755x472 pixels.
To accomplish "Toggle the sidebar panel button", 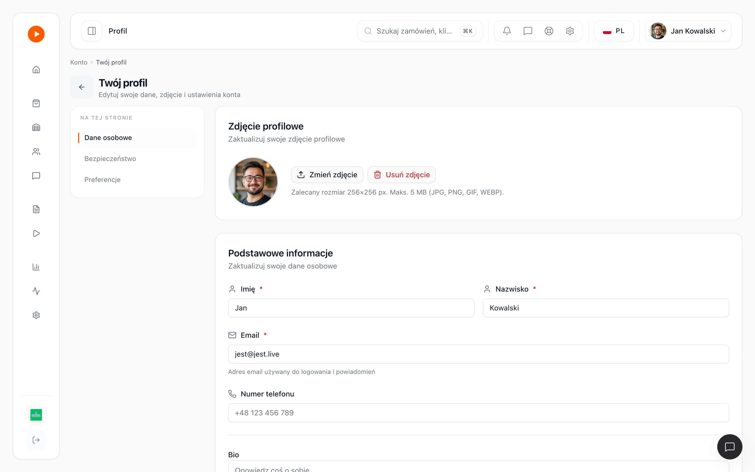I will tap(92, 31).
